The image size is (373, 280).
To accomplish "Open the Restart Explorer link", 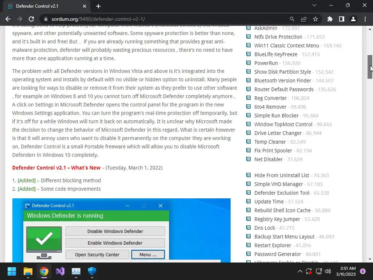I will click(272, 245).
